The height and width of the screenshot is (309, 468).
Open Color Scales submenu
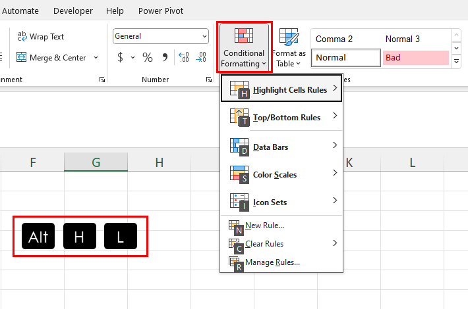pyautogui.click(x=281, y=174)
